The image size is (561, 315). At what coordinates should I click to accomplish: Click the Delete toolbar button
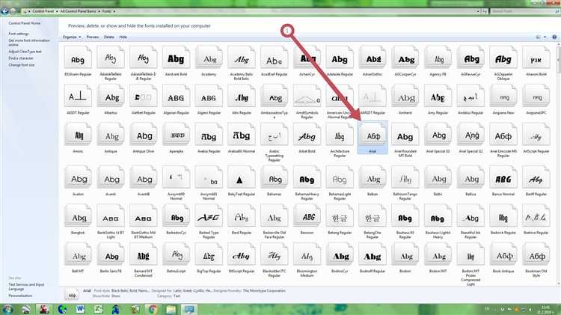tap(108, 37)
